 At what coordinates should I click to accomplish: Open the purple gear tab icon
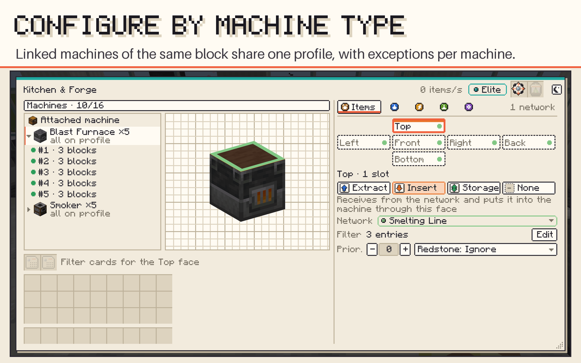pos(469,107)
